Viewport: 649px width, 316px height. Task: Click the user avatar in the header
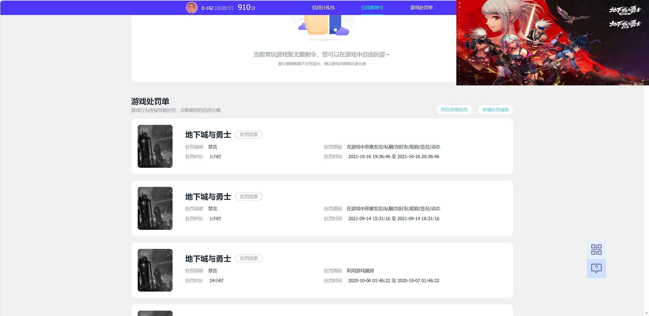192,8
